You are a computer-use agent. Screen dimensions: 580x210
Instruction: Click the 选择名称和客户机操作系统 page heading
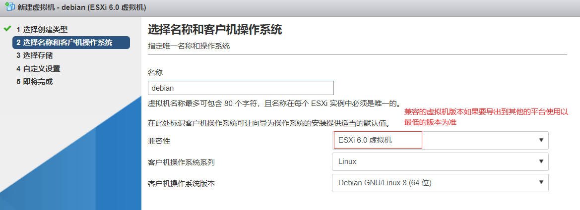[215, 30]
